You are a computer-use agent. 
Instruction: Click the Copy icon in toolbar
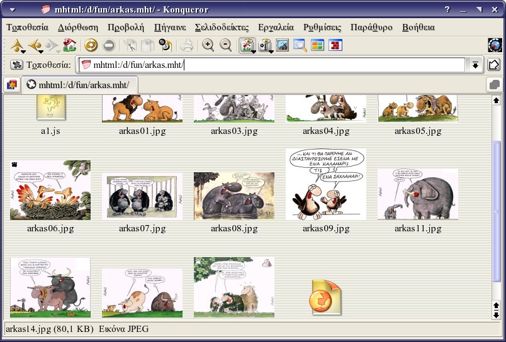click(x=147, y=45)
